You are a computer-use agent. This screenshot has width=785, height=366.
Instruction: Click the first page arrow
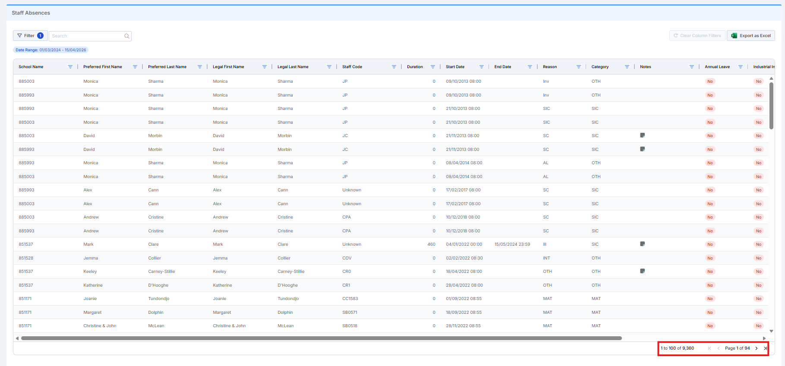(x=709, y=348)
